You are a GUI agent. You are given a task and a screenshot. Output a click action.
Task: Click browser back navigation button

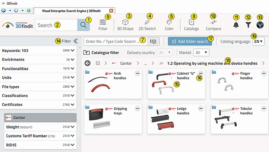(x=4, y=11)
